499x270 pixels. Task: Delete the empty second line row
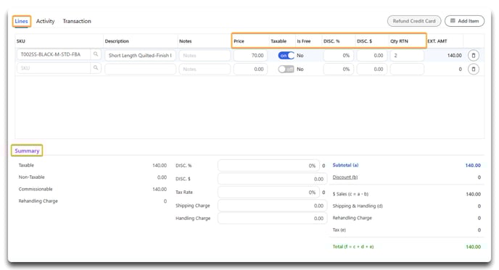point(473,69)
